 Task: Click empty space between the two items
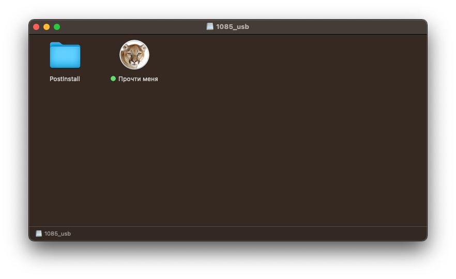(99, 58)
